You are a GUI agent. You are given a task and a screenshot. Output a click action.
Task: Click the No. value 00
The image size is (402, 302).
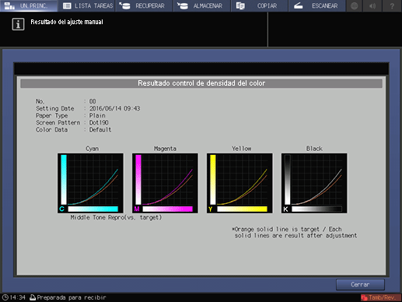point(93,101)
